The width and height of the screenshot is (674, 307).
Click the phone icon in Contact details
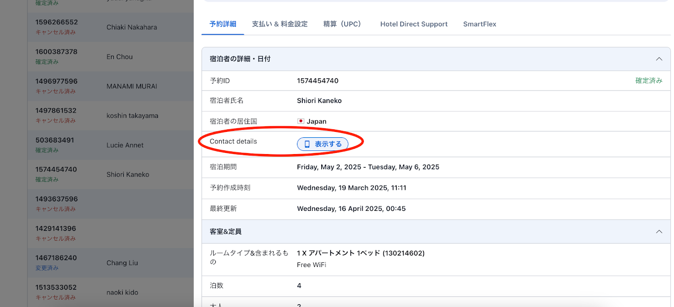coord(307,144)
